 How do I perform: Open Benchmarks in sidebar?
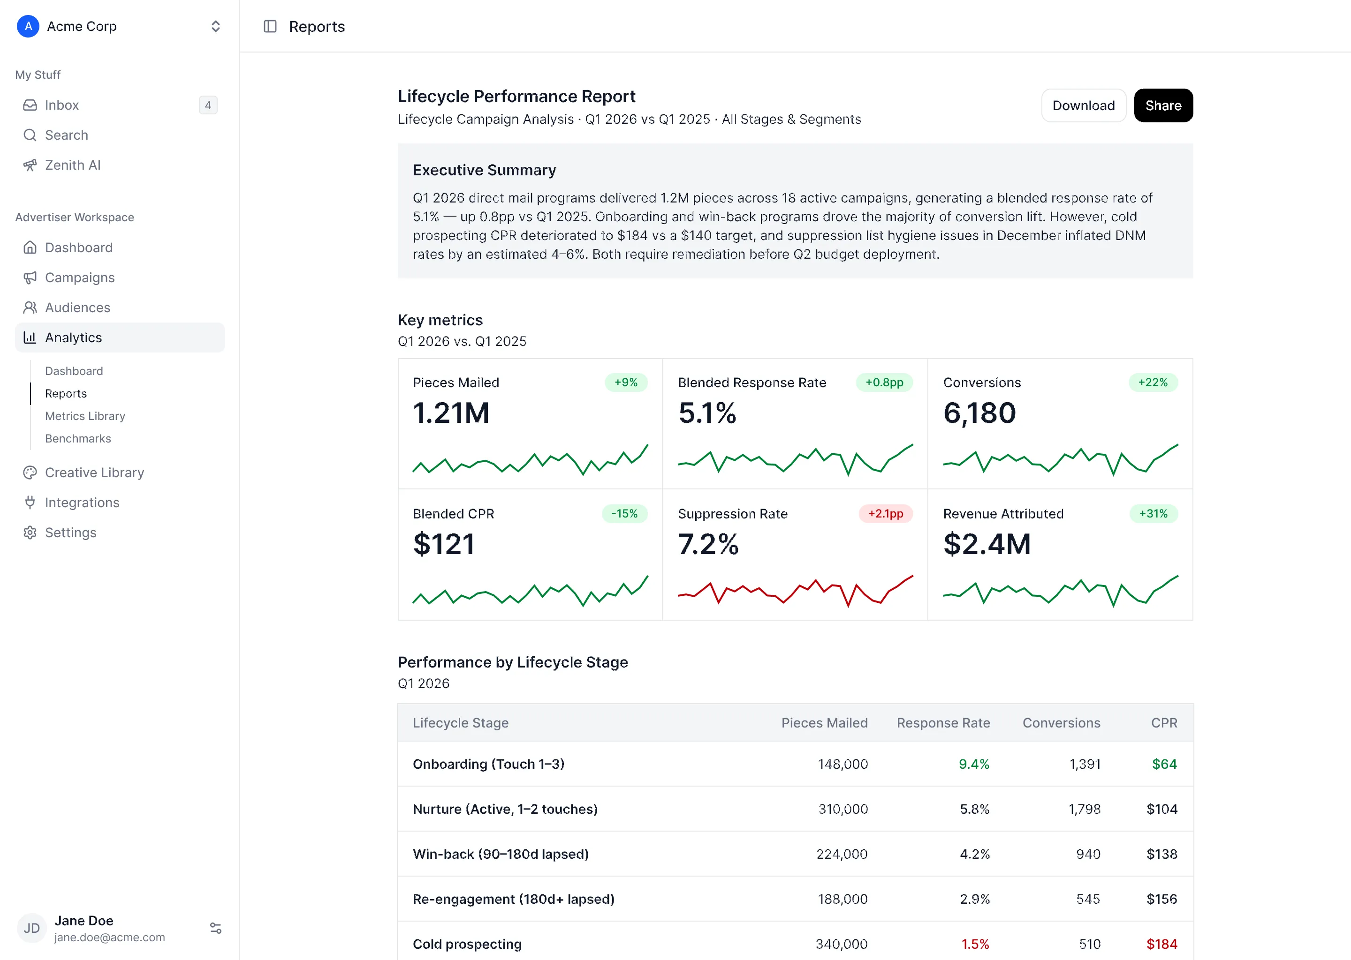[78, 438]
